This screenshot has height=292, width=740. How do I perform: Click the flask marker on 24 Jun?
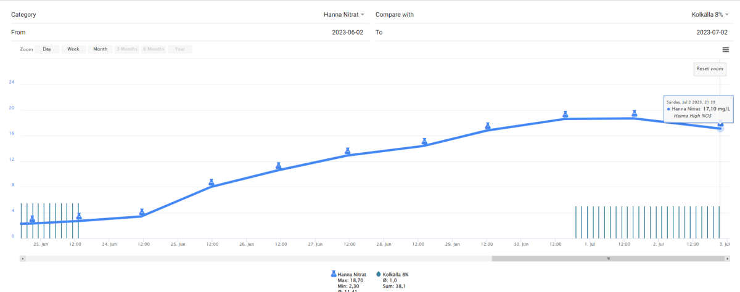point(142,212)
